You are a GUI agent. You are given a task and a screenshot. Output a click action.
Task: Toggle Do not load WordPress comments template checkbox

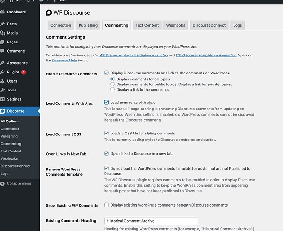pyautogui.click(x=106, y=168)
